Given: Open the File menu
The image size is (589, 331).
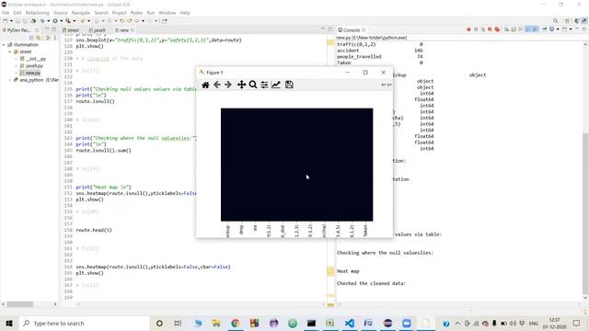Looking at the screenshot, I should [6, 13].
